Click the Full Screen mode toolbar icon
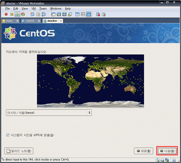 [x=64, y=14]
